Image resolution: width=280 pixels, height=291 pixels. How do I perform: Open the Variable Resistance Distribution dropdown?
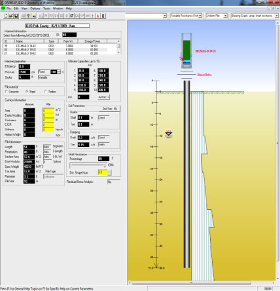(x=186, y=16)
